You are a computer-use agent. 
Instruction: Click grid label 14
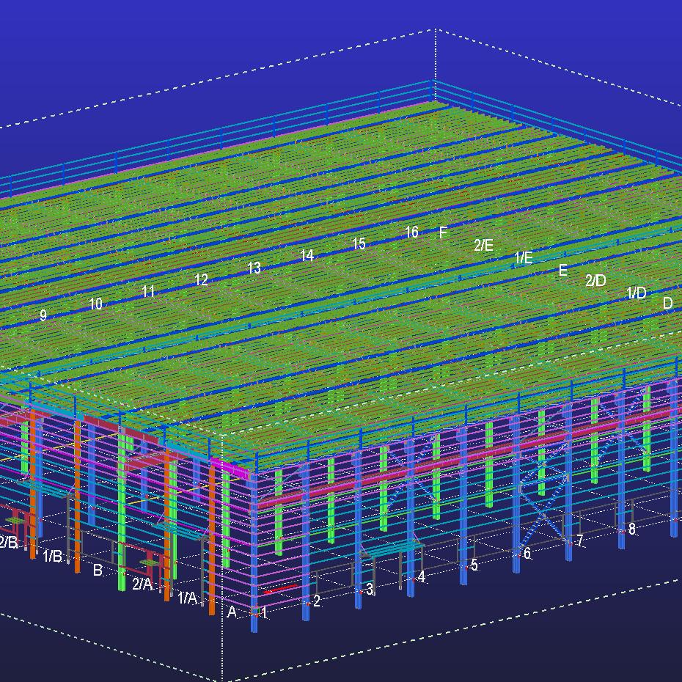pos(307,256)
